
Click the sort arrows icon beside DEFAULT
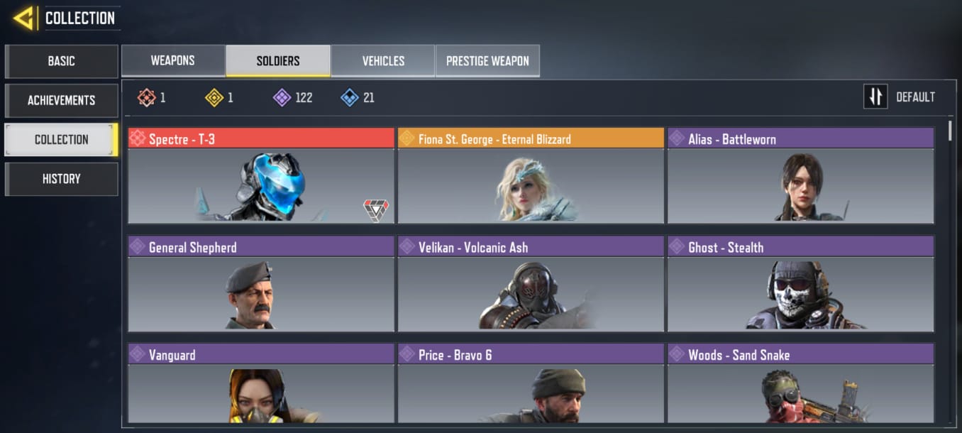pos(875,97)
